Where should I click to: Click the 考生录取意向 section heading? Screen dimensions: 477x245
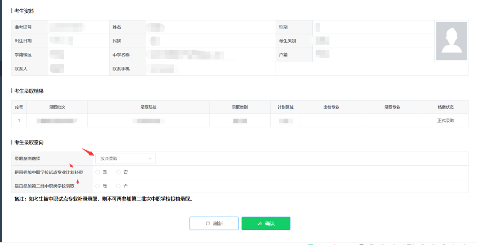tap(29, 142)
